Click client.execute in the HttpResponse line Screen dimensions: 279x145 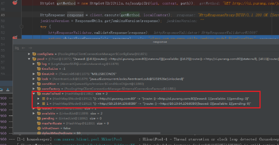(104, 15)
